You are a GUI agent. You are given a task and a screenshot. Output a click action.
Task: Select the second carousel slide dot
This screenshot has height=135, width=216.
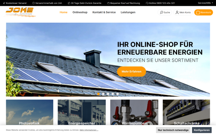pyautogui.click(x=103, y=94)
